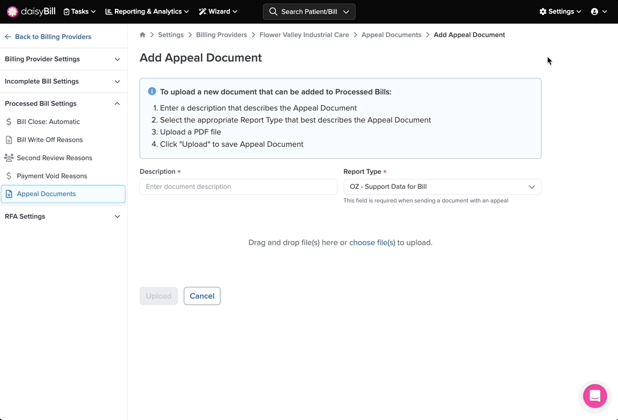Expand the RFA Settings section
The image size is (618, 420).
pos(63,216)
